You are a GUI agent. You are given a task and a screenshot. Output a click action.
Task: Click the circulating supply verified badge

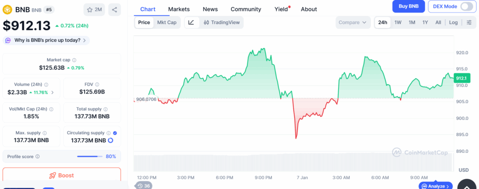point(115,133)
